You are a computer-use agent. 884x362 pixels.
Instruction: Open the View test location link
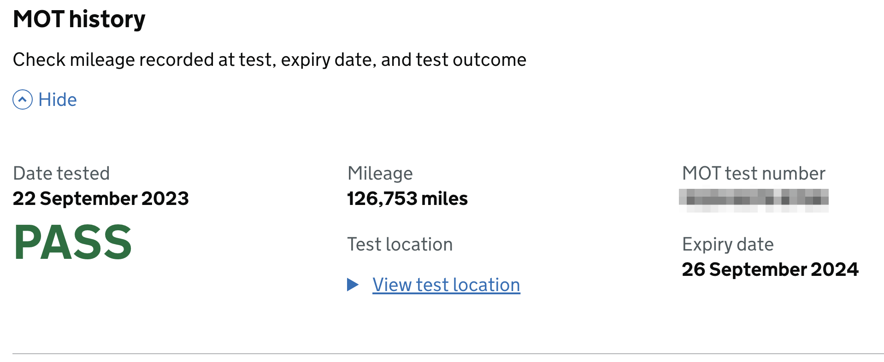coord(446,285)
